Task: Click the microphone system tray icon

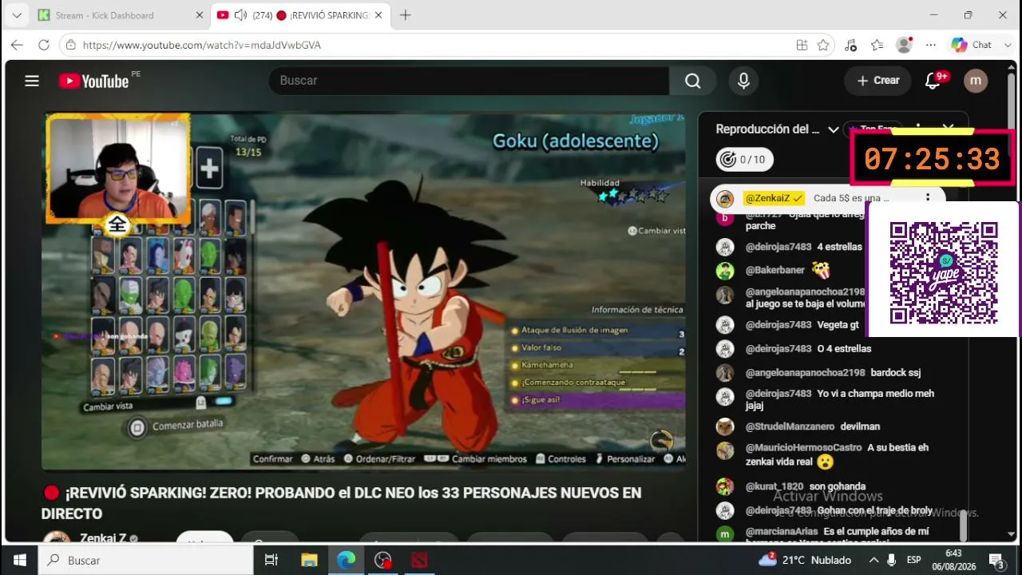Action: click(892, 560)
